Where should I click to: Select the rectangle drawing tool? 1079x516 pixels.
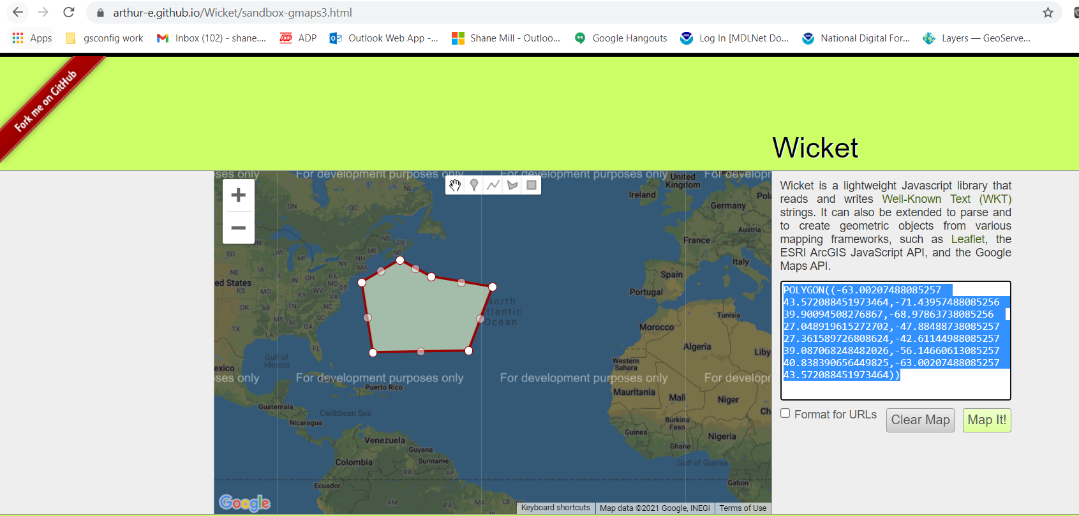click(x=532, y=185)
